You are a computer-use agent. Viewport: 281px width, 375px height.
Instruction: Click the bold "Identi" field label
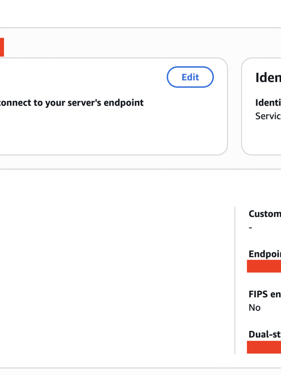(x=268, y=103)
